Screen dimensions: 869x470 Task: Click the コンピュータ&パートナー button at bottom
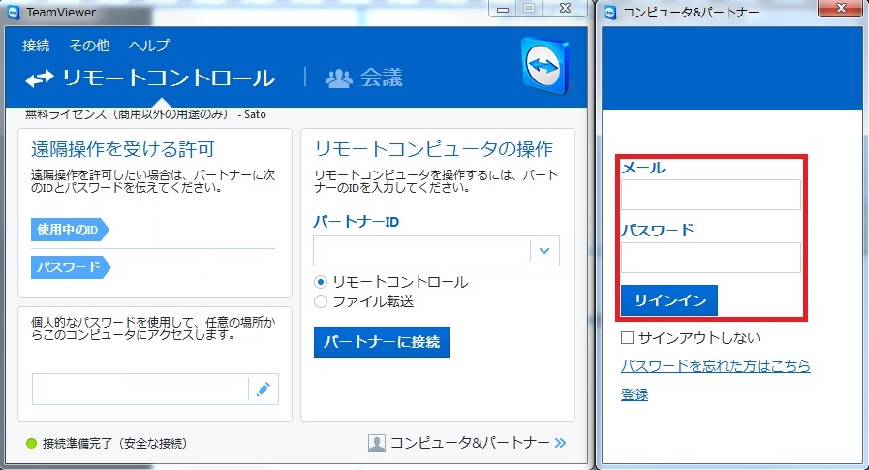[467, 442]
